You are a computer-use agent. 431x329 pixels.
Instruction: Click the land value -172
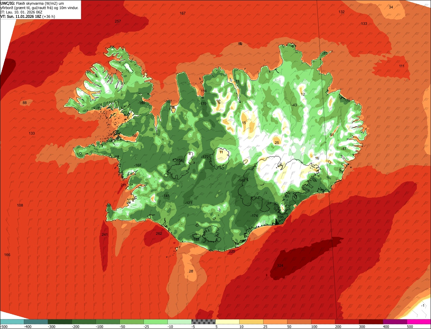pyautogui.click(x=205, y=157)
